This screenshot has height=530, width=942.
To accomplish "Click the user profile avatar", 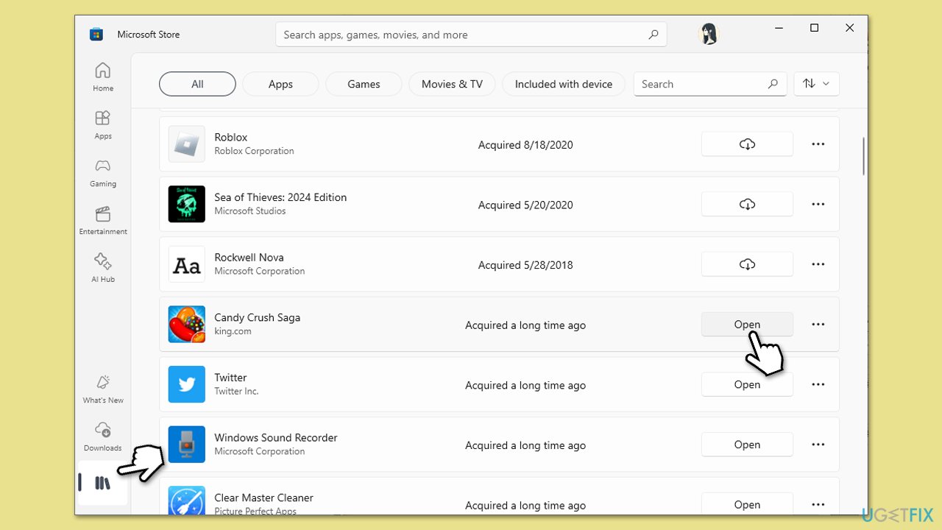I will pos(709,35).
